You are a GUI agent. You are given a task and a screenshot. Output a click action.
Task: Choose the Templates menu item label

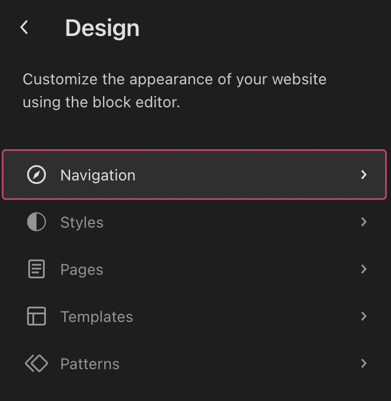(97, 317)
